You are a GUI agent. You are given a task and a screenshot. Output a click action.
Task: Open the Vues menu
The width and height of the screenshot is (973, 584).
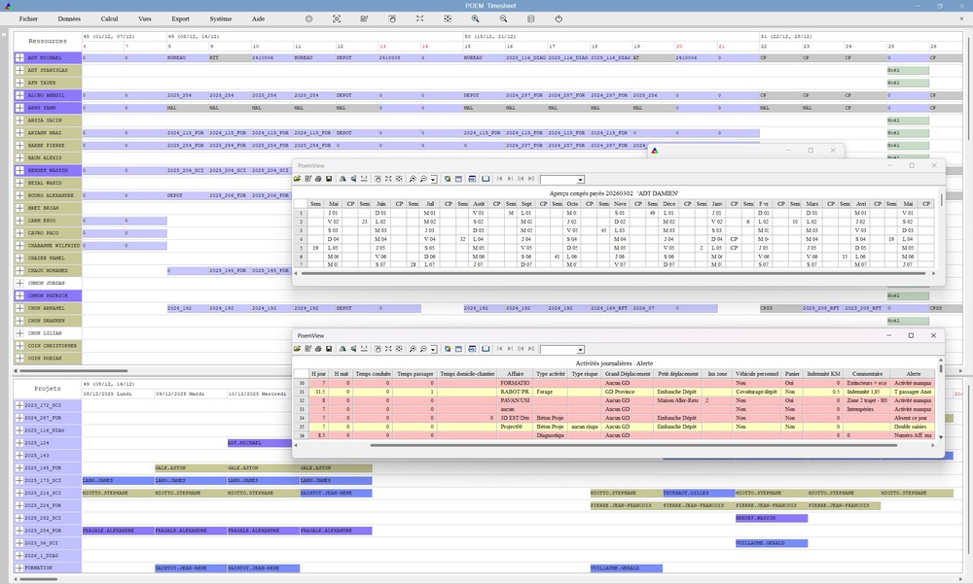(x=145, y=18)
